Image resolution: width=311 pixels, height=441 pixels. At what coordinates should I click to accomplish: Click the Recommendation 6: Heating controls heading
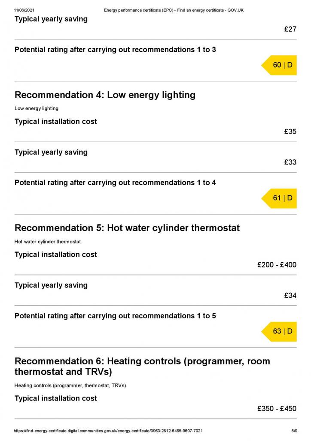click(142, 366)
